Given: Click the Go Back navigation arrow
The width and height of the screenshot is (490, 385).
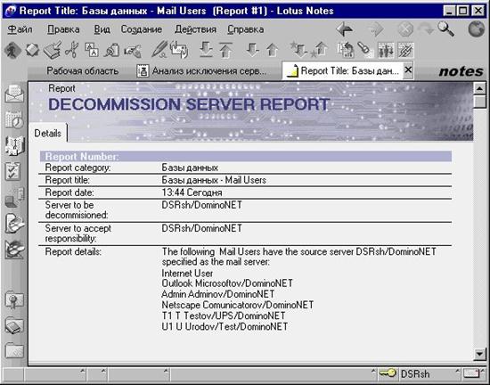Looking at the screenshot, I should 345,29.
